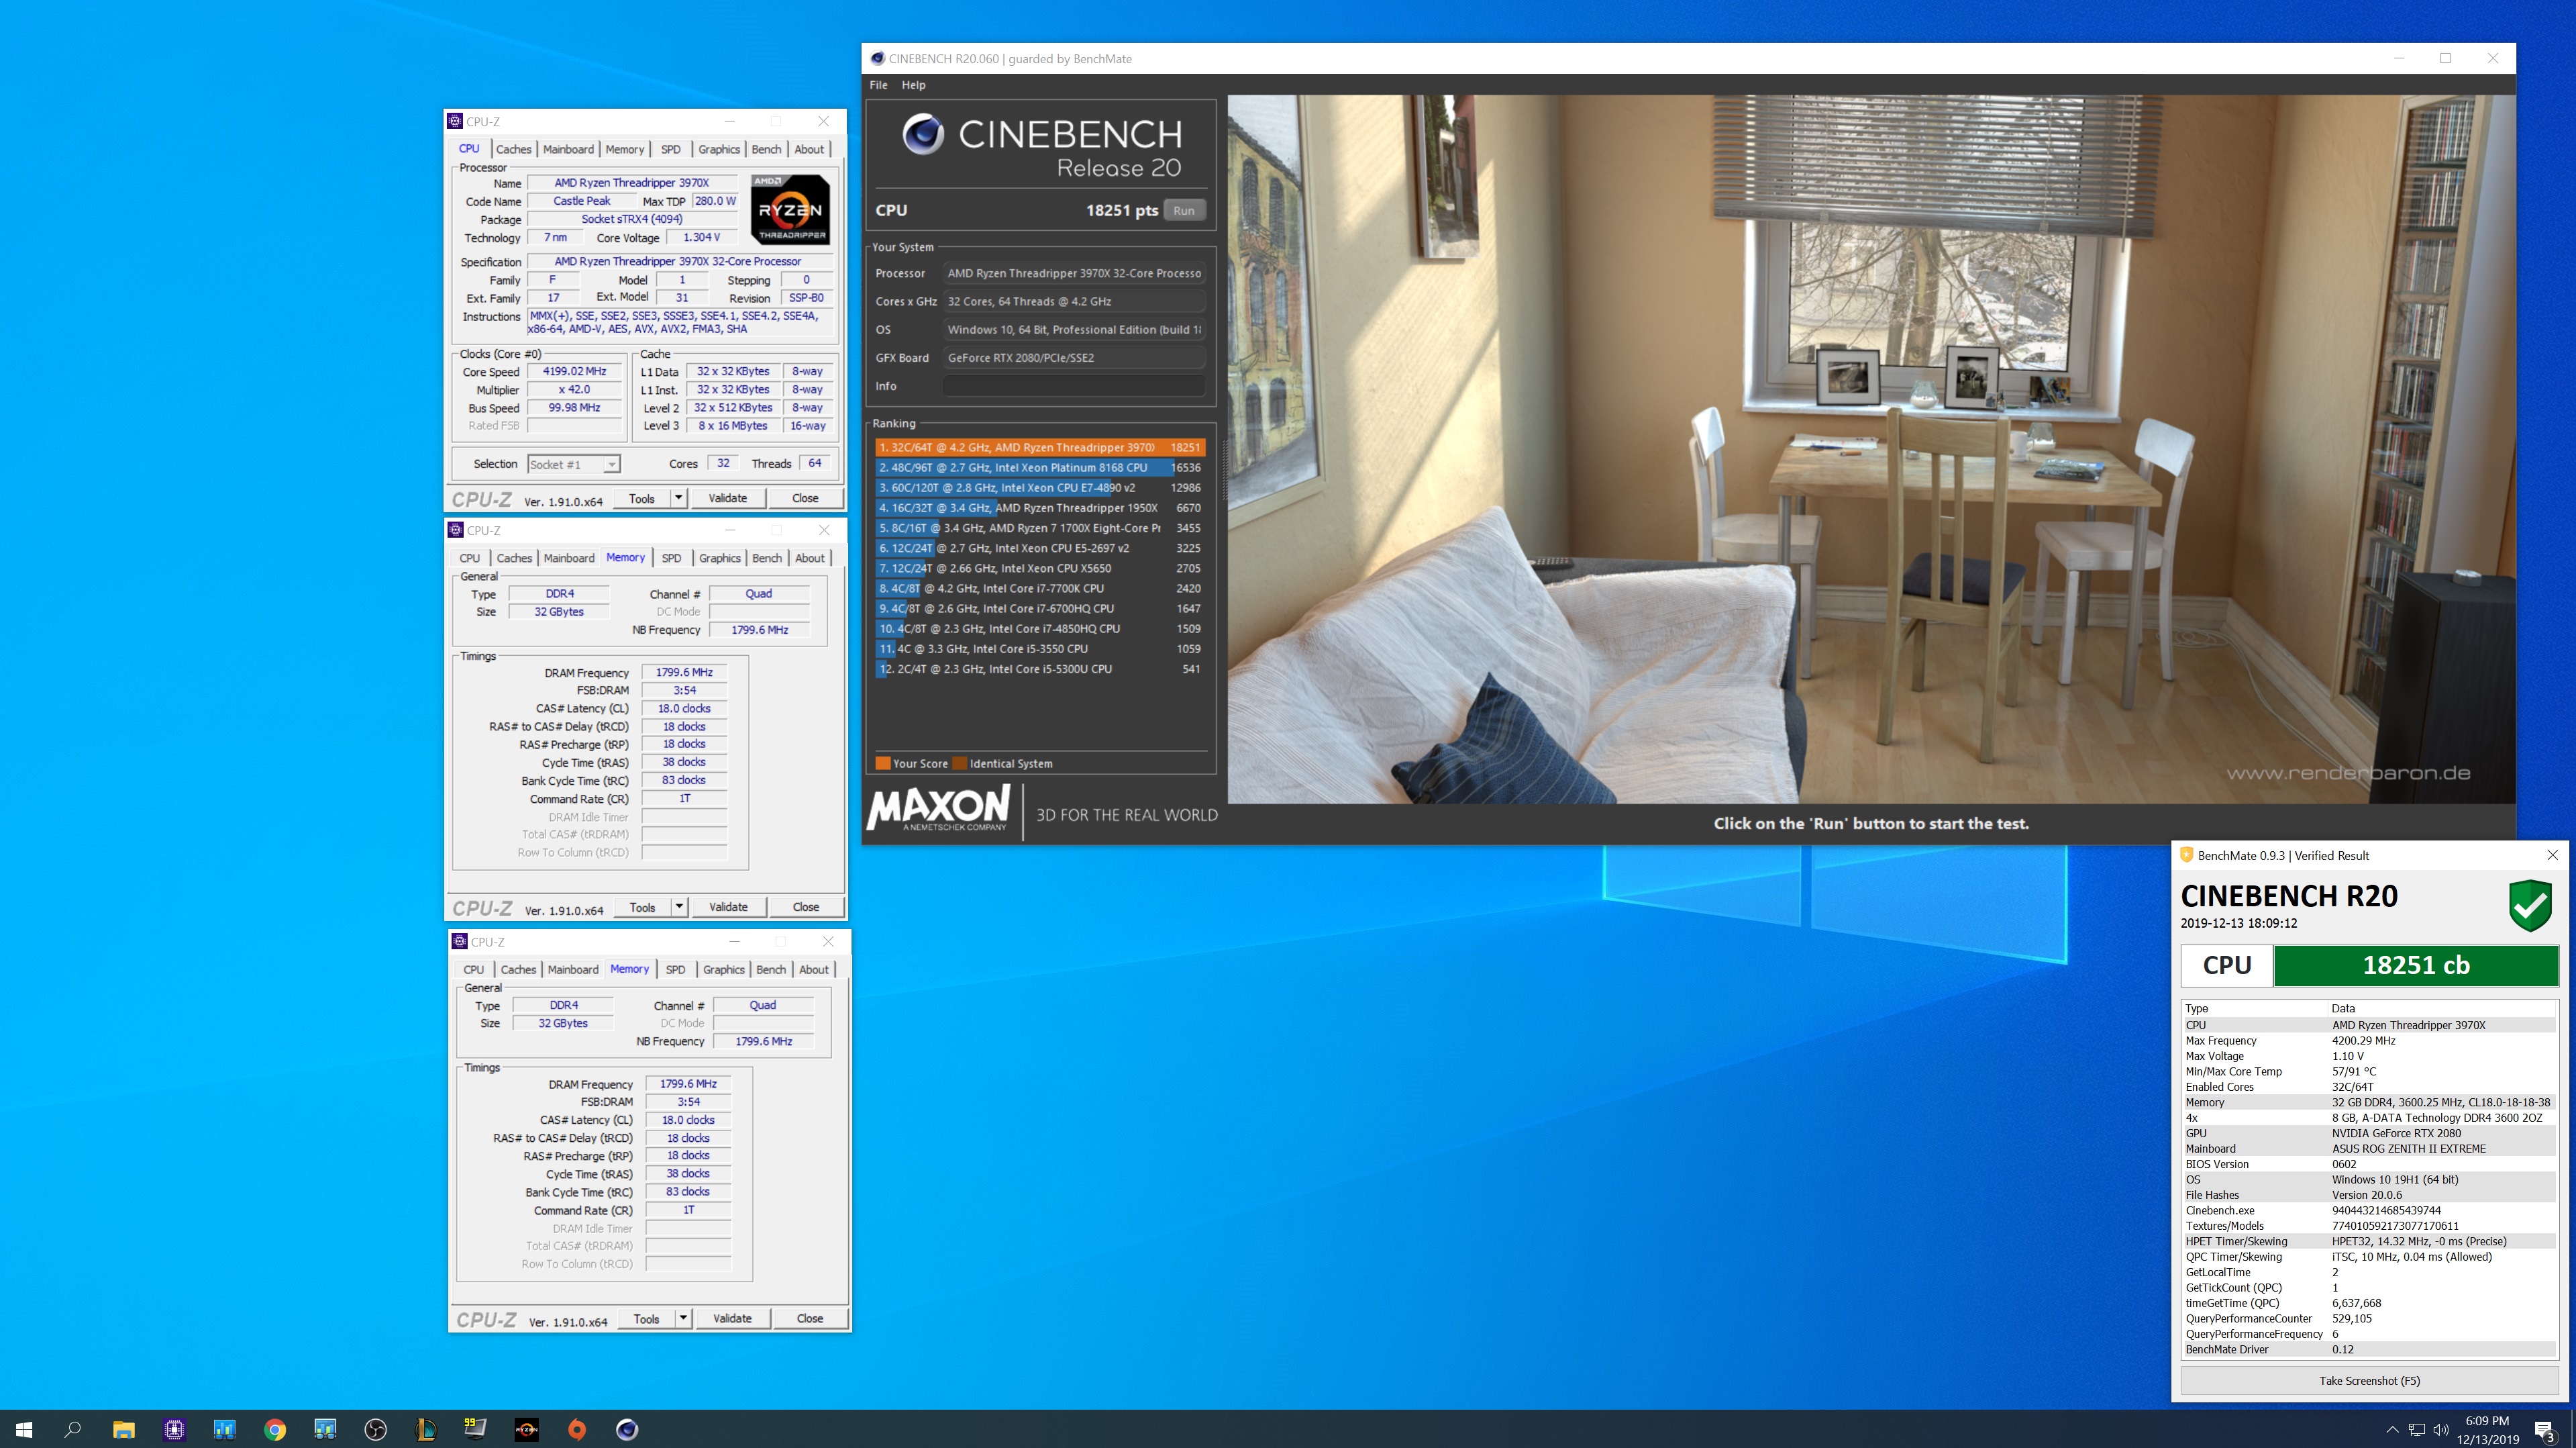Switch to CPU tab in middle CPU-Z window
The height and width of the screenshot is (1448, 2576).
click(x=470, y=557)
